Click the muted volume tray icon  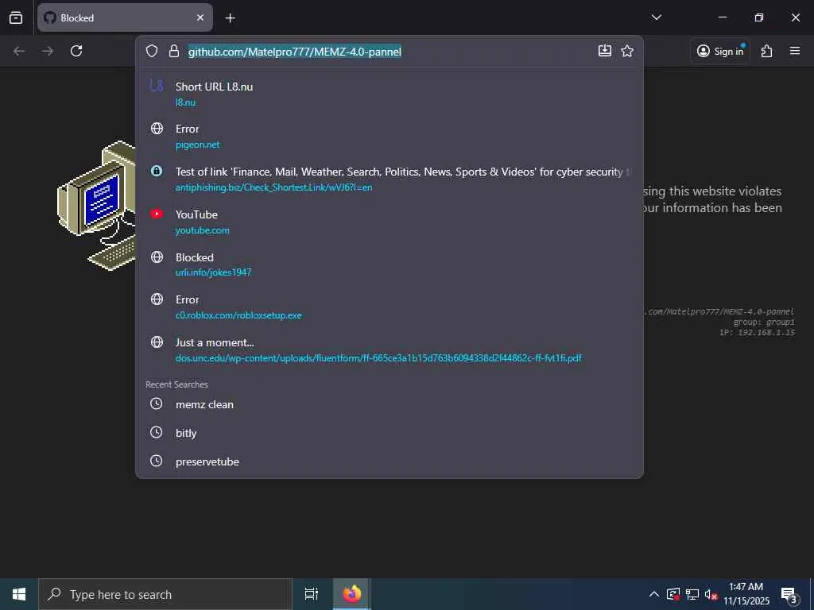coord(711,594)
